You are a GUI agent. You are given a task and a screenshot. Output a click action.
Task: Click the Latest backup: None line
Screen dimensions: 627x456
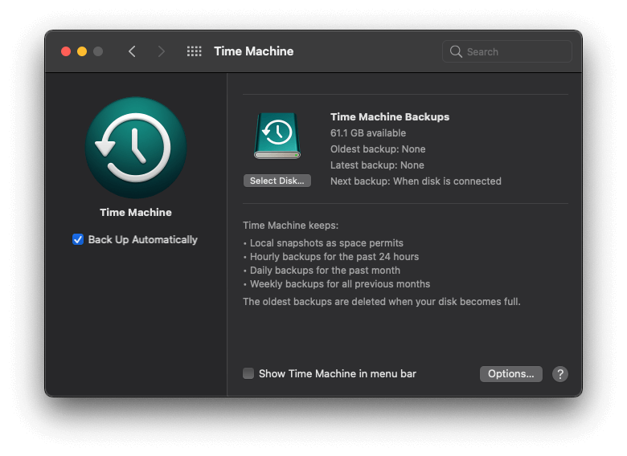pos(377,165)
